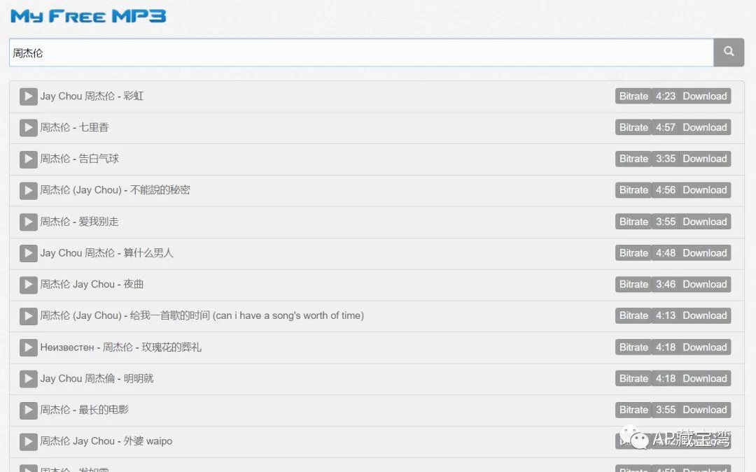Click the 4:56 duration of 不能說的秘密

click(x=666, y=189)
